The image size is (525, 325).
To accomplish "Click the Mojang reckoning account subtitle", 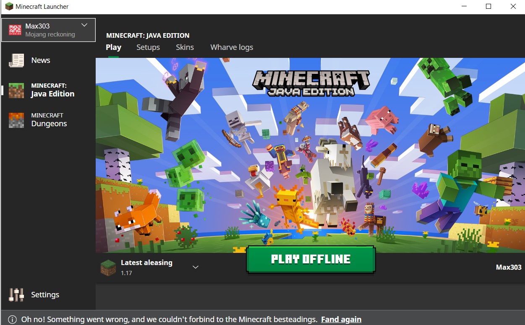I will [50, 34].
